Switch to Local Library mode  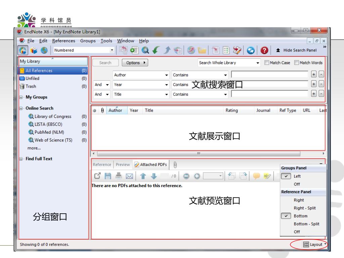click(x=34, y=50)
